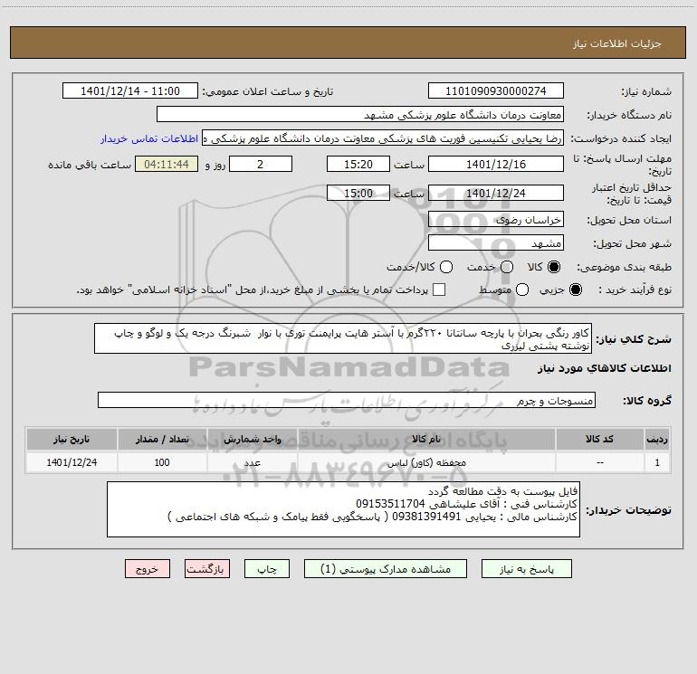
Task: Click request creator field رضا یحیایی
Action: [x=383, y=138]
